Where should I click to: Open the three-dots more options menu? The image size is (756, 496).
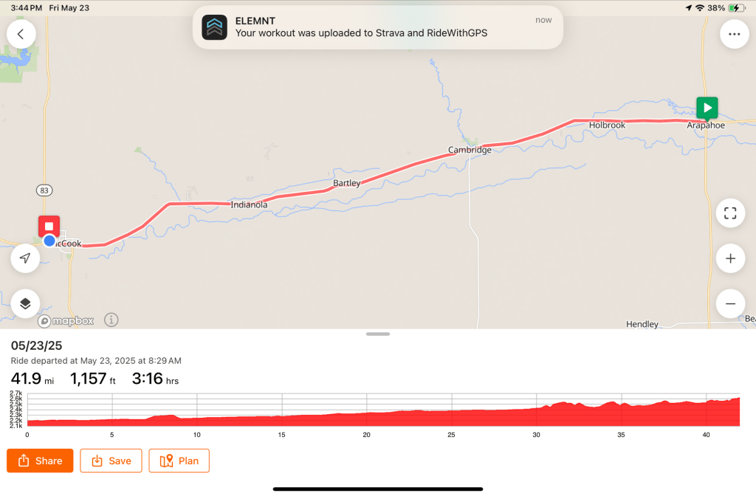734,34
